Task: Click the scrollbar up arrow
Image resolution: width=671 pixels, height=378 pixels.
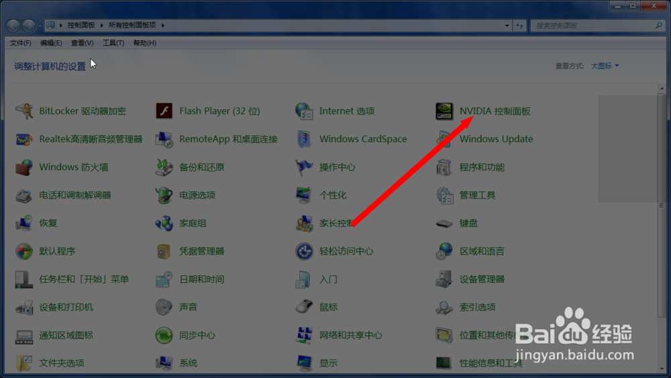Action: 662,88
